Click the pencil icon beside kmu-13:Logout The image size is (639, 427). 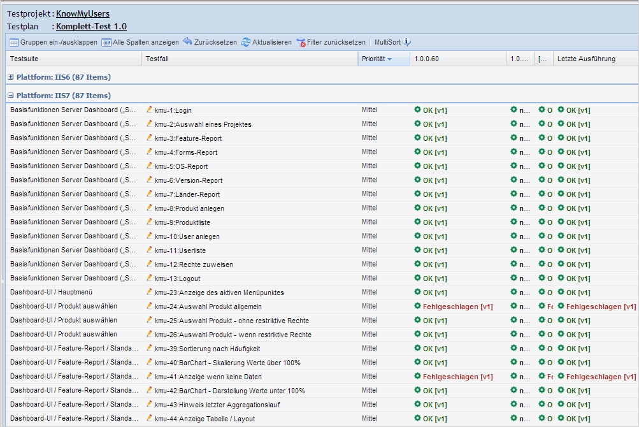150,278
